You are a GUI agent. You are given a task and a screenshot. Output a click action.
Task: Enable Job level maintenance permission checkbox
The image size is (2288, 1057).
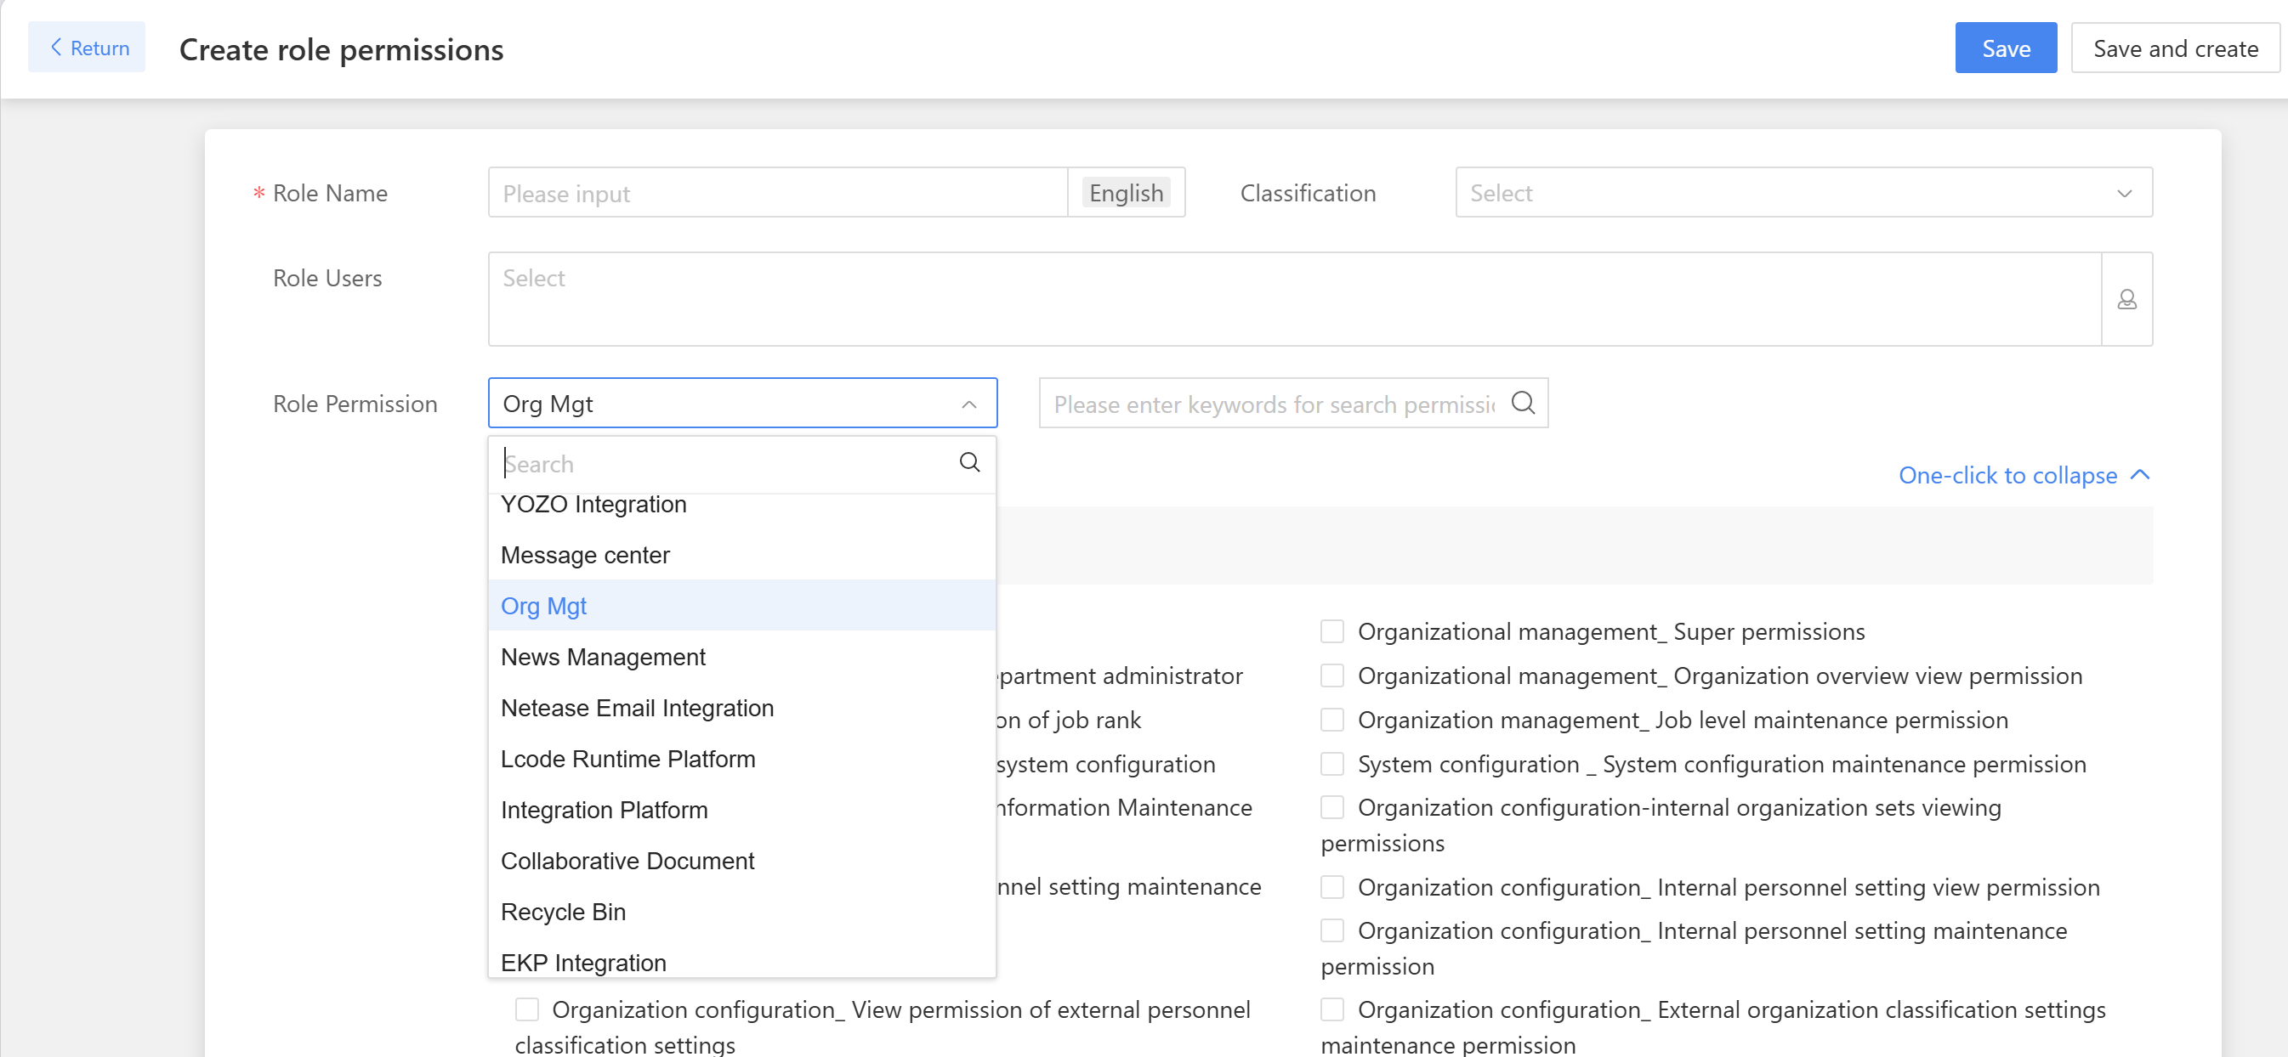[1331, 720]
